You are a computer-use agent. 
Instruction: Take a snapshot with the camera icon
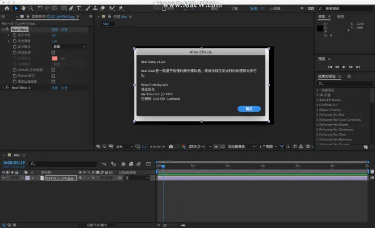[171, 146]
